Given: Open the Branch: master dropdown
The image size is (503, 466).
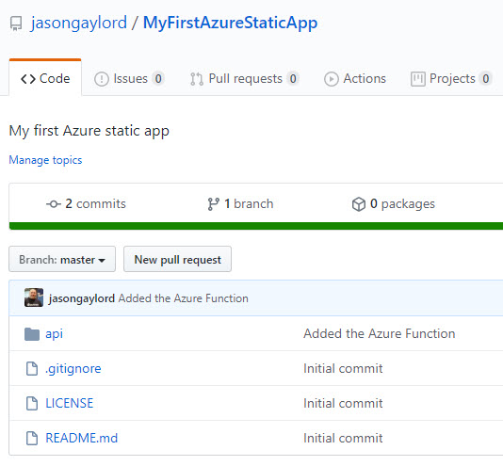Looking at the screenshot, I should [62, 259].
